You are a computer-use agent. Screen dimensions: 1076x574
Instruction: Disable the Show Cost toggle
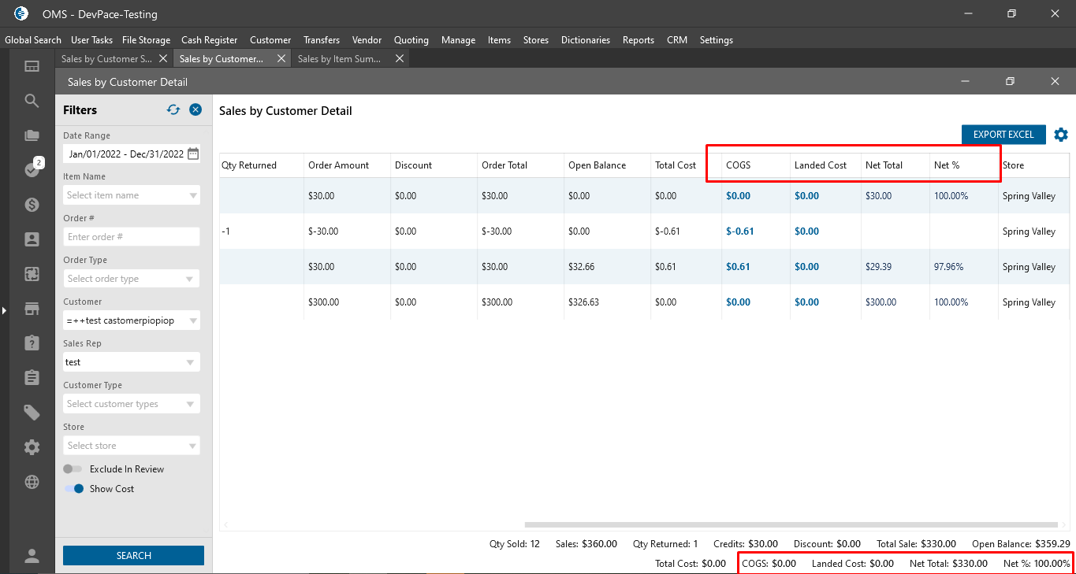pyautogui.click(x=74, y=489)
